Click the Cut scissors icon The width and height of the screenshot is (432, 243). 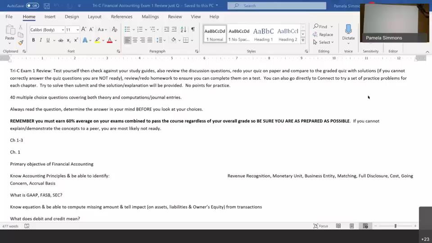pyautogui.click(x=20, y=27)
